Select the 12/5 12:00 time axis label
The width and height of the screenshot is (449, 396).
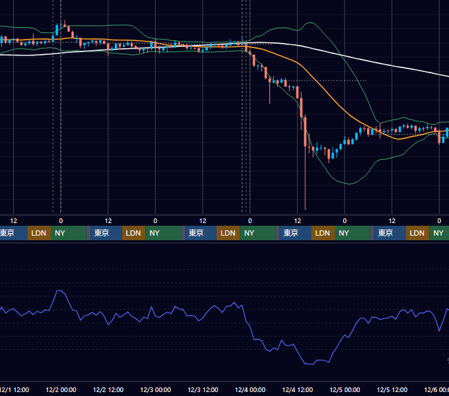click(392, 389)
